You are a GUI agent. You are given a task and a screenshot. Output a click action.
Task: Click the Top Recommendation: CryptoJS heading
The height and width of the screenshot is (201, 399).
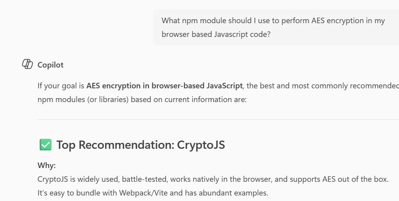[141, 145]
